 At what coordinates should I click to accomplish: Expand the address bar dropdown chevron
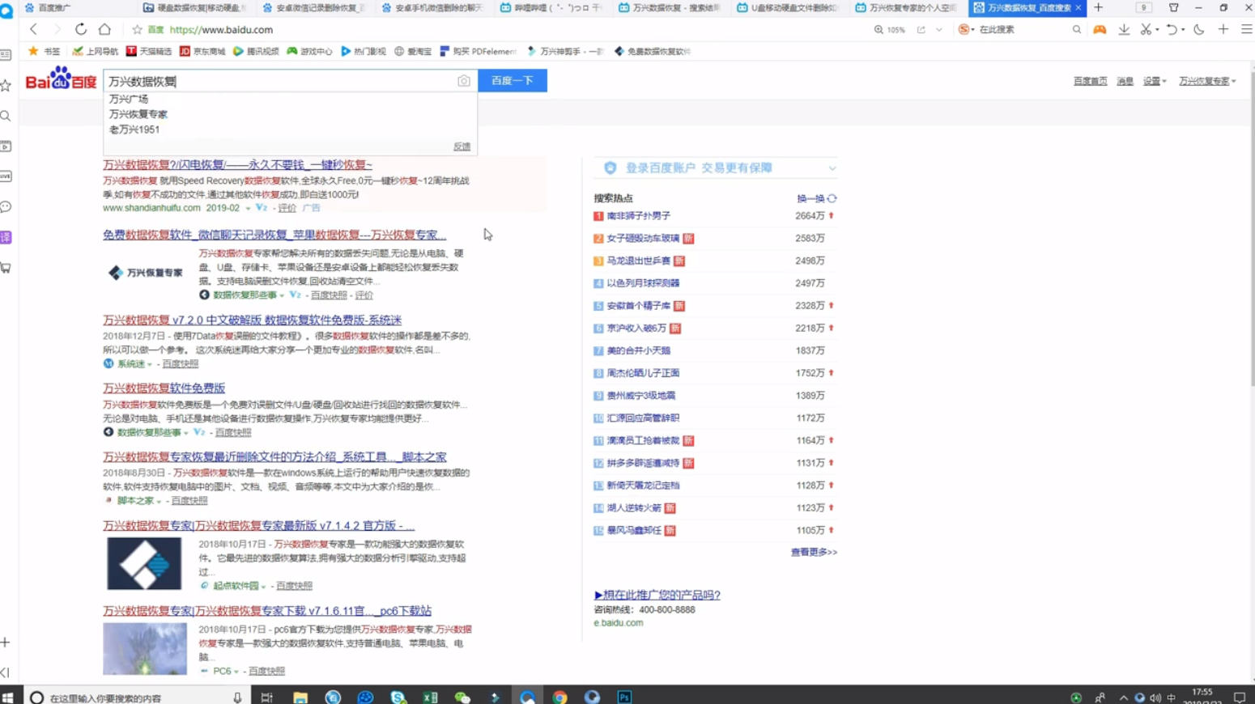(939, 29)
